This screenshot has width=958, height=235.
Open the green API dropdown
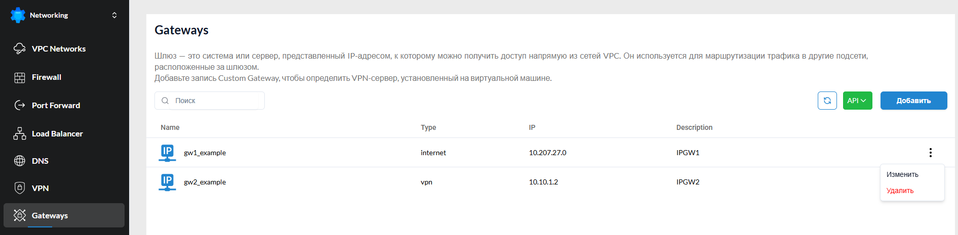point(857,101)
